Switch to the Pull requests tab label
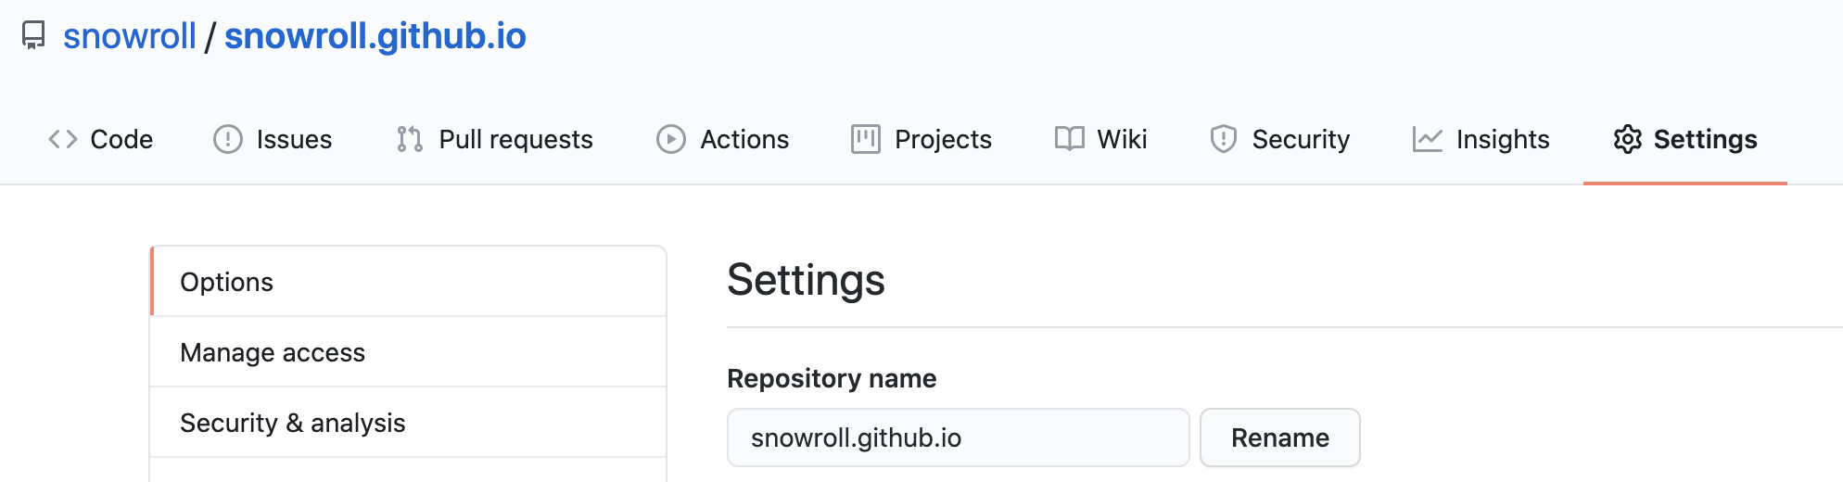The image size is (1843, 482). [515, 139]
